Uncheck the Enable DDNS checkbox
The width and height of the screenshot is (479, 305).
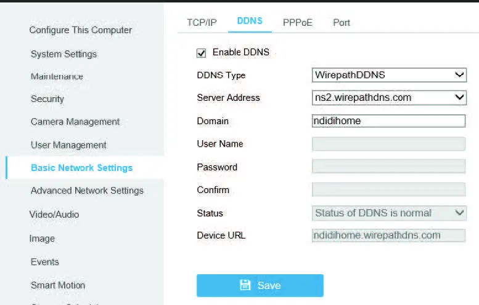coord(201,53)
